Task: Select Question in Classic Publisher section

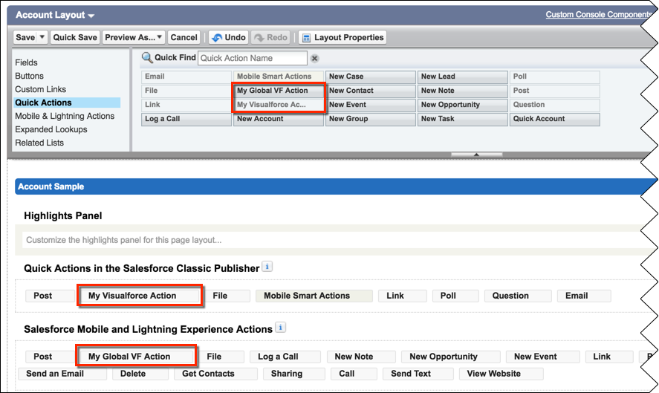Action: tap(518, 296)
